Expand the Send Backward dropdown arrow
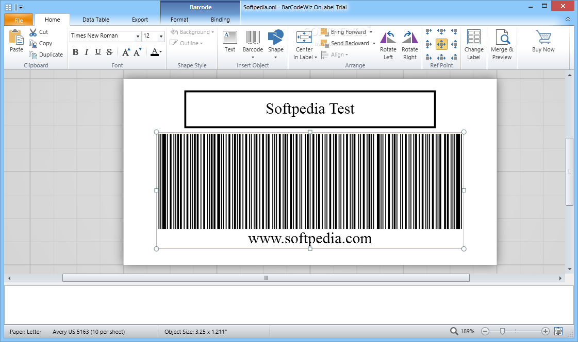The image size is (578, 342). point(374,43)
